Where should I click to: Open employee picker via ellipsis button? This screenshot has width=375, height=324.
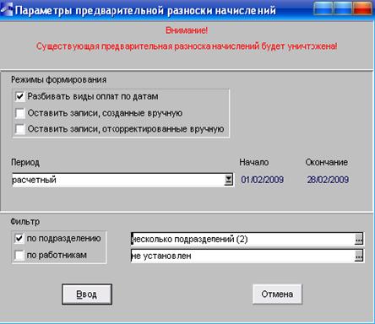pos(358,256)
